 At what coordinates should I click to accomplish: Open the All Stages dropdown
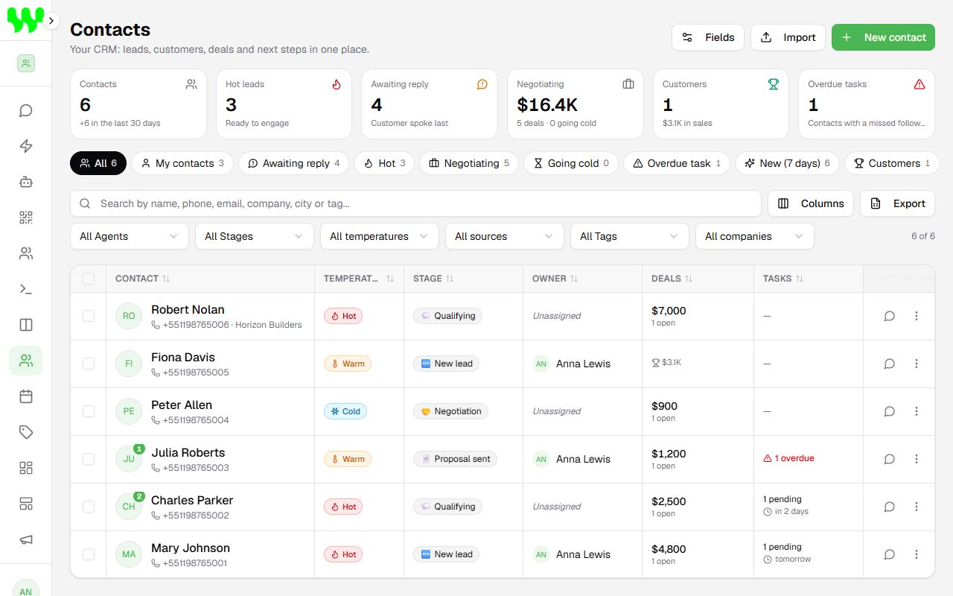255,236
